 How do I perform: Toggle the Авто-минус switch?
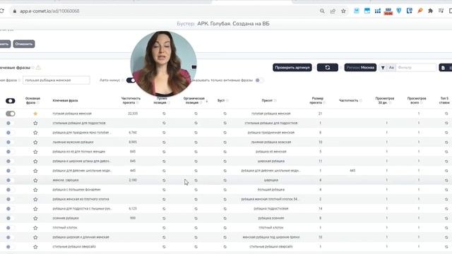(131, 80)
